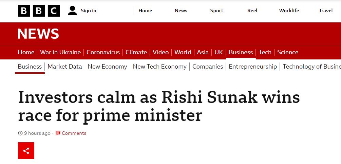This screenshot has width=341, height=164.
Task: Click the NEWS banner heading
Action: click(38, 34)
